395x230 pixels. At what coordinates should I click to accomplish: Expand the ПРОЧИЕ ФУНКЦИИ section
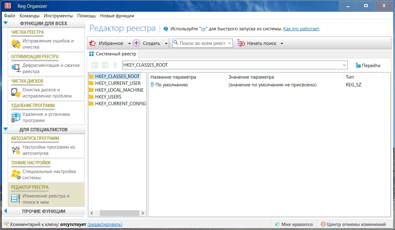[x=6, y=211]
